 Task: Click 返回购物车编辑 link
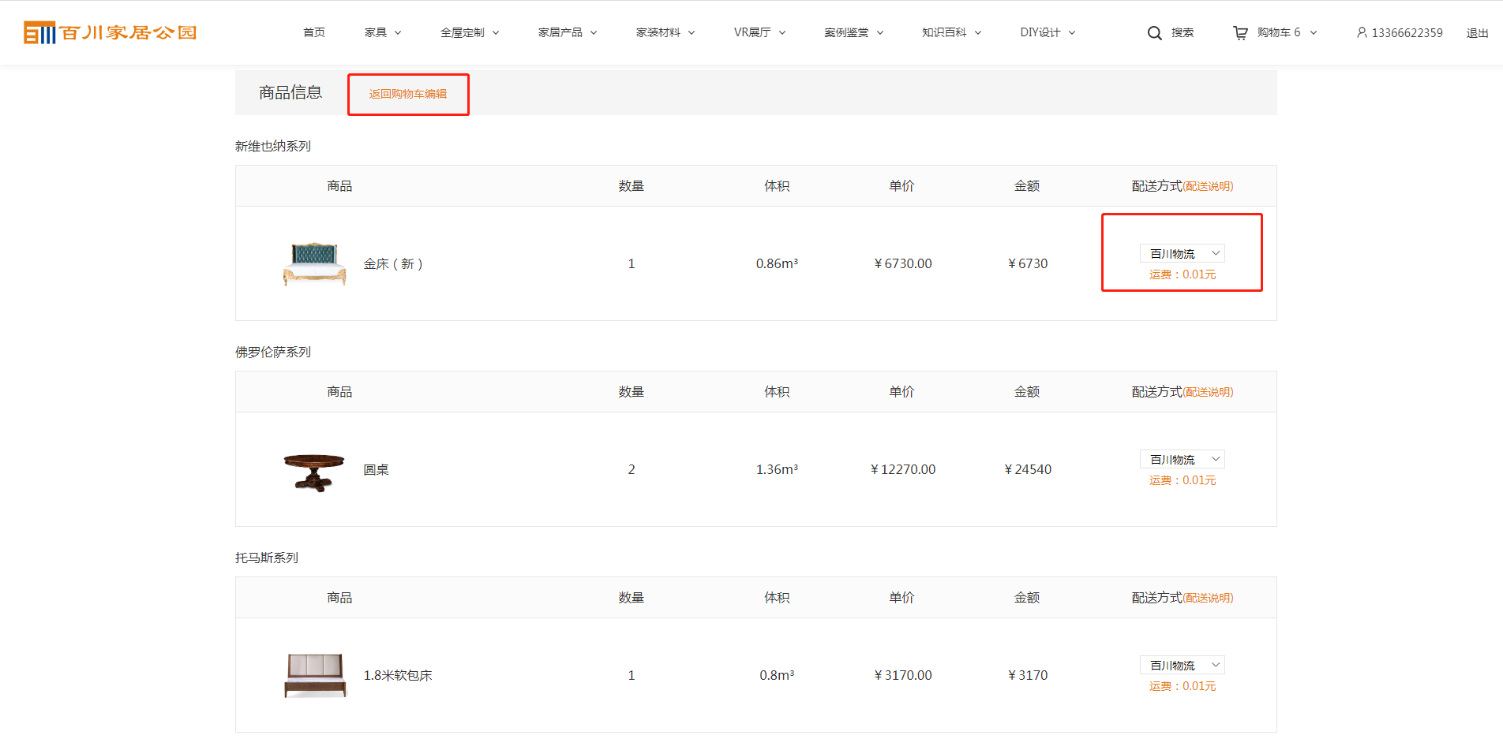pos(408,94)
